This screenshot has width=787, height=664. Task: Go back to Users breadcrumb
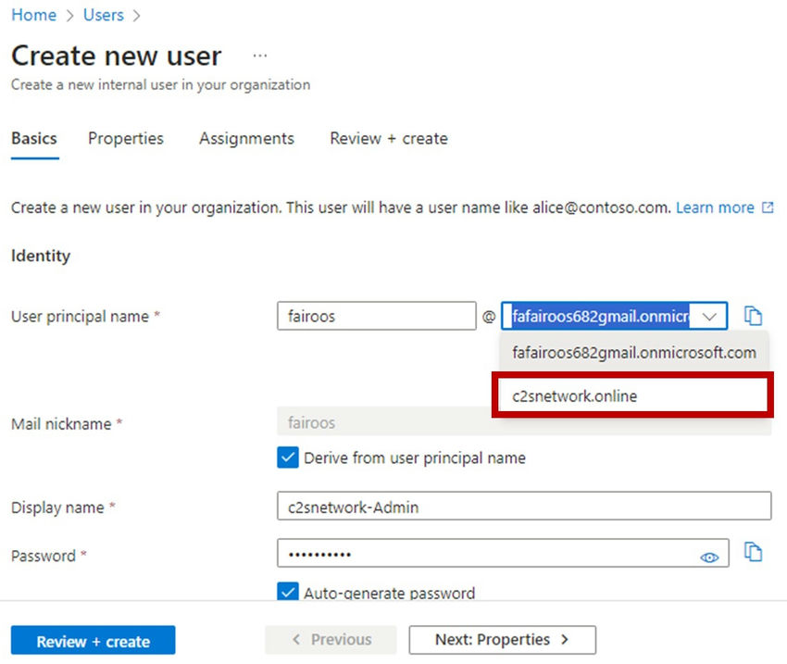click(103, 15)
